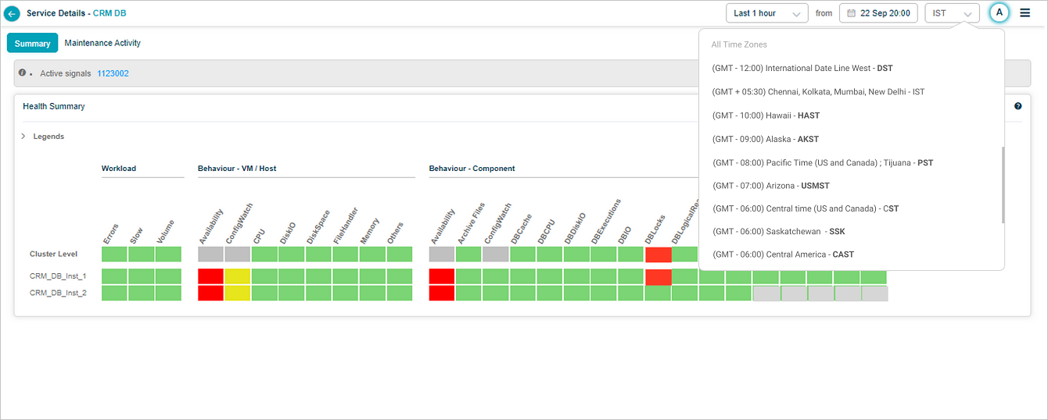The width and height of the screenshot is (1048, 420).
Task: Click the time zone list scrollbar
Action: pyautogui.click(x=1002, y=184)
